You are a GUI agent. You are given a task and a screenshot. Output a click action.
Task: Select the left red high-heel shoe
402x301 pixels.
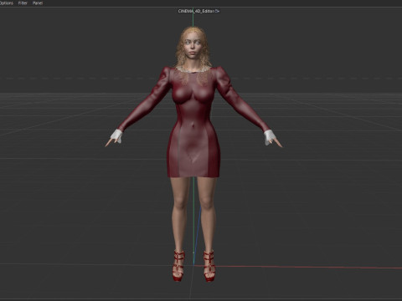178,265
